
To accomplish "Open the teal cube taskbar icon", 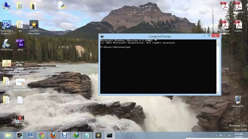I will click(87, 136).
